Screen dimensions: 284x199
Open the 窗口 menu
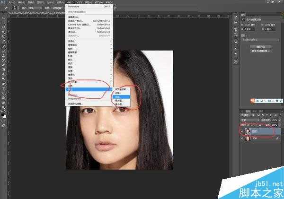click(x=99, y=2)
